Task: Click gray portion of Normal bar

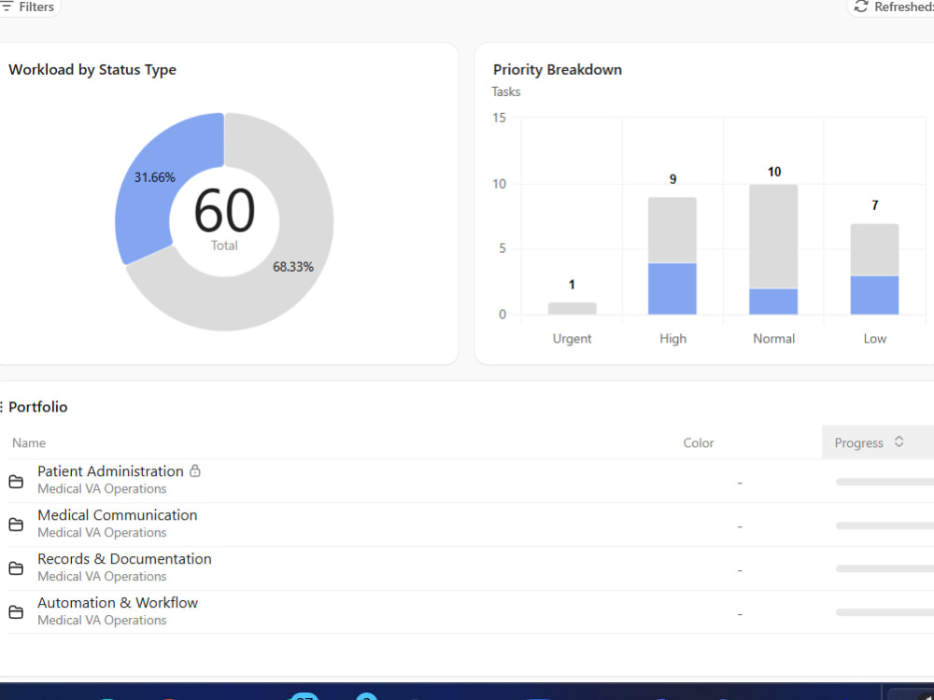Action: click(773, 236)
